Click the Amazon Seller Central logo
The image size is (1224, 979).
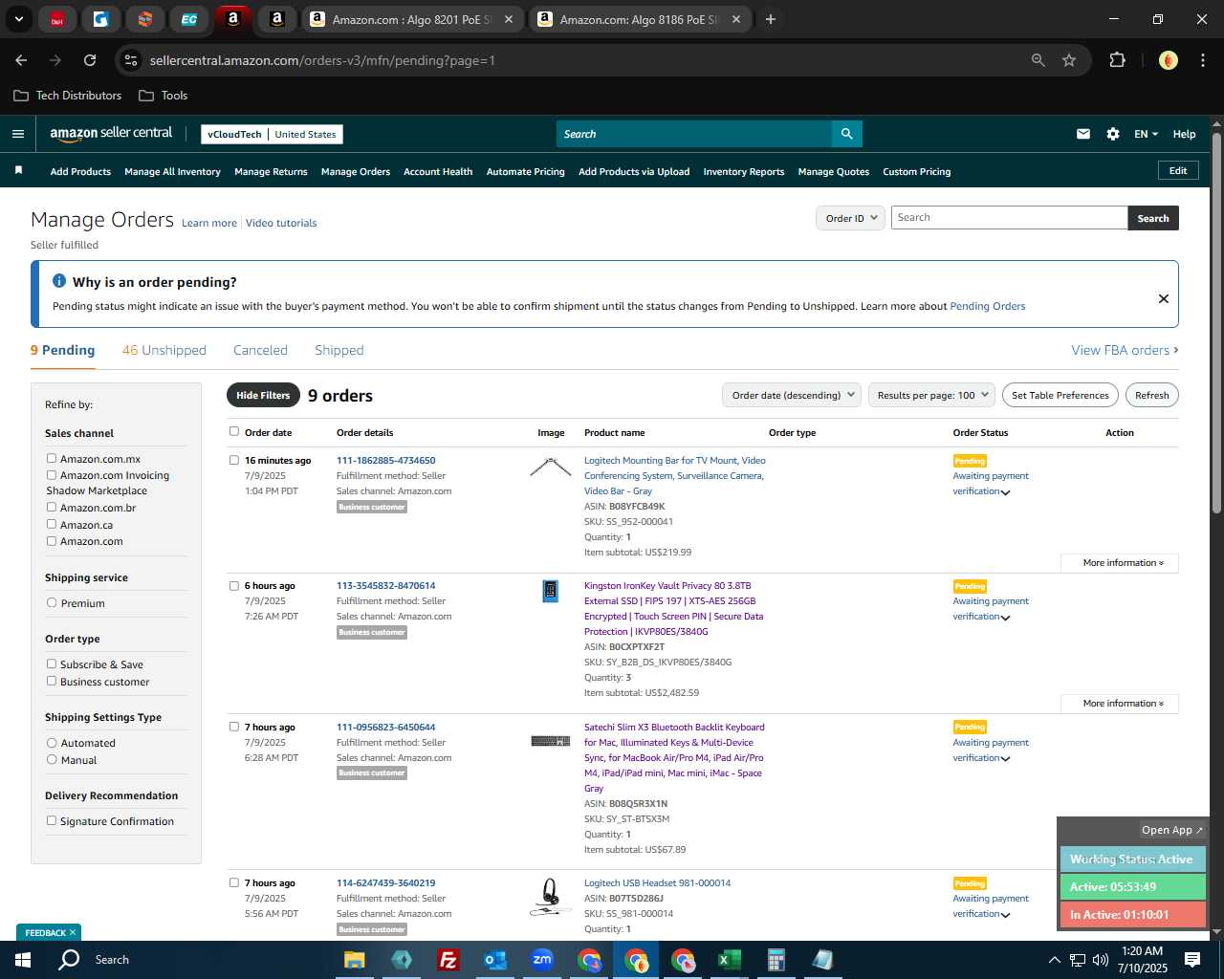point(111,134)
